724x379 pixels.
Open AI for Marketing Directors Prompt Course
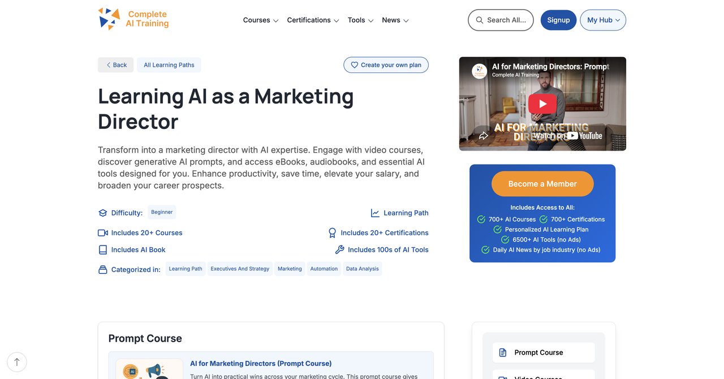click(x=261, y=364)
